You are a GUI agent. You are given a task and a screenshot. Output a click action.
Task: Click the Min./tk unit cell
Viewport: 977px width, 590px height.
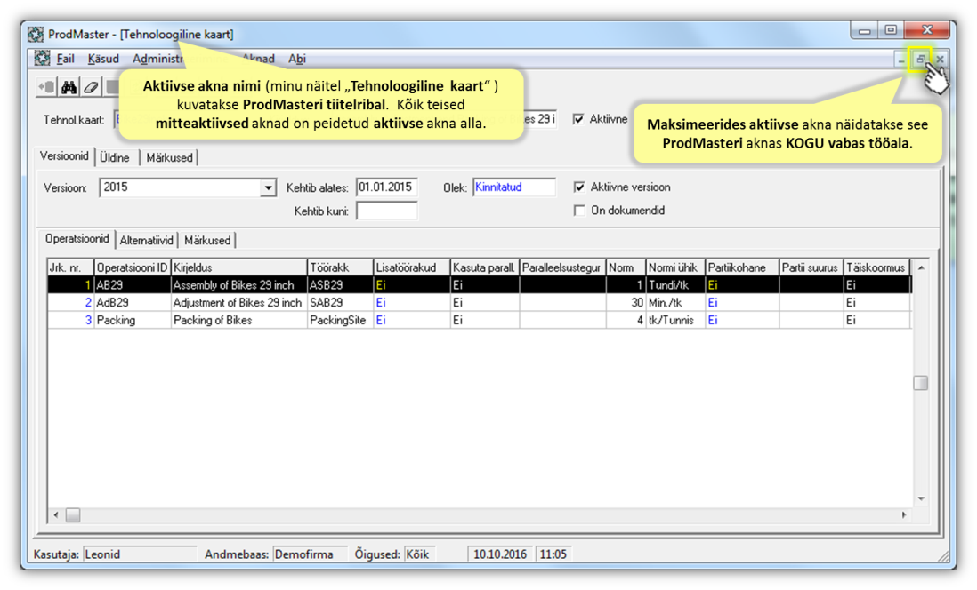674,302
